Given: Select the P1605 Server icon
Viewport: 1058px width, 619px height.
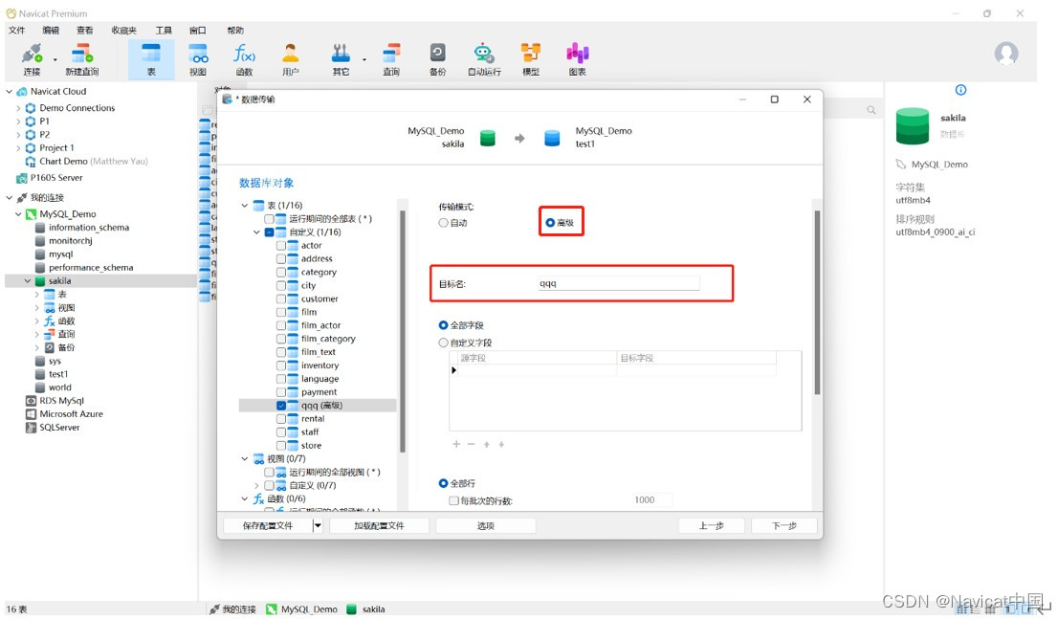Looking at the screenshot, I should tap(22, 178).
